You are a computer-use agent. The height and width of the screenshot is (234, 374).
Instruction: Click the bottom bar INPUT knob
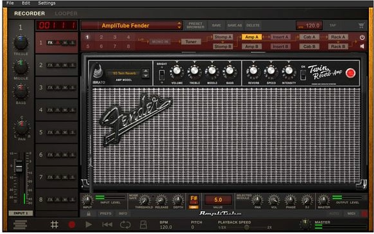click(87, 200)
